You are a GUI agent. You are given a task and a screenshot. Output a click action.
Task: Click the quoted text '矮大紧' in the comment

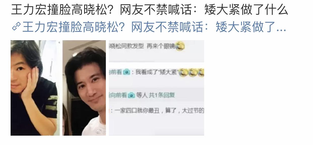[x=169, y=73]
